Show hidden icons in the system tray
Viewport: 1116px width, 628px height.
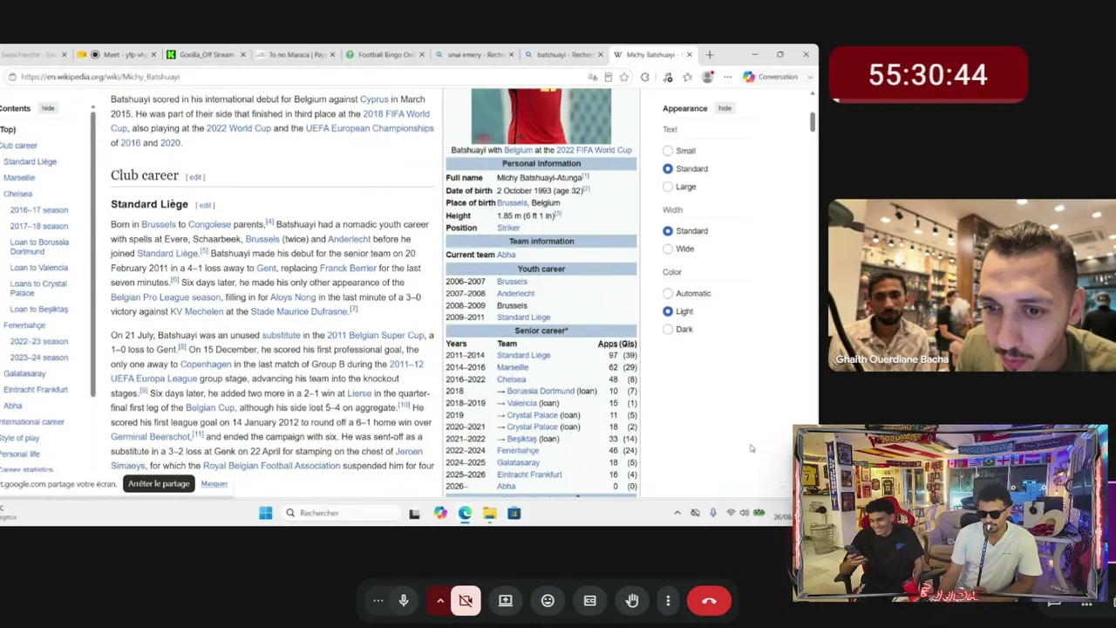(x=677, y=513)
